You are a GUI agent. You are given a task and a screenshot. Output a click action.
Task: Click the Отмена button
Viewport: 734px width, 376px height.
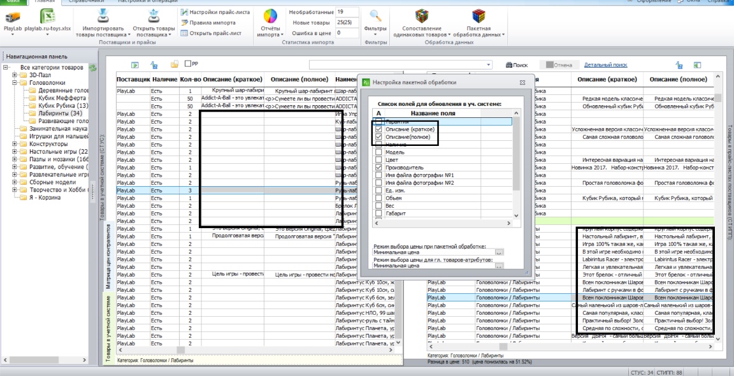point(559,65)
